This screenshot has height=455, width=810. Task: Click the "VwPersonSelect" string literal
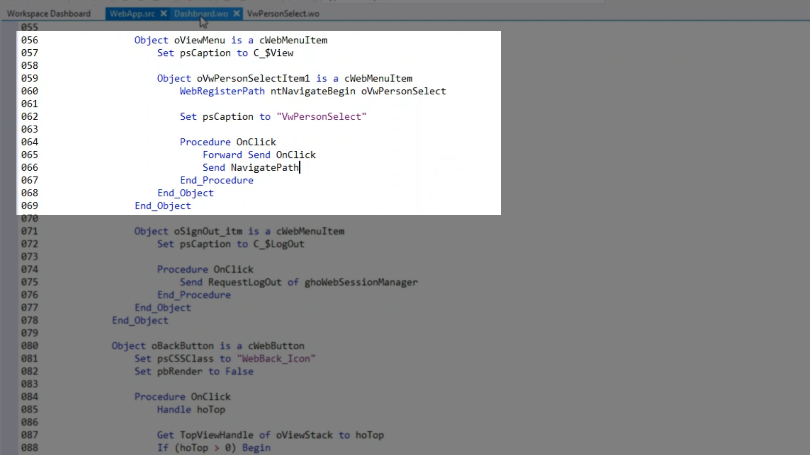[x=321, y=117]
